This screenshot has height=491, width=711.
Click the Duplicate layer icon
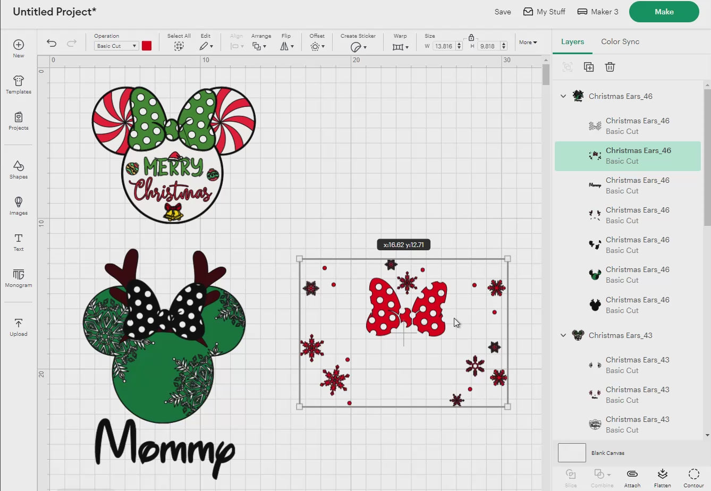click(x=589, y=67)
